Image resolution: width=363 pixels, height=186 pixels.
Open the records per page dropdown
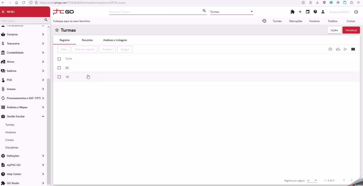[x=312, y=181]
